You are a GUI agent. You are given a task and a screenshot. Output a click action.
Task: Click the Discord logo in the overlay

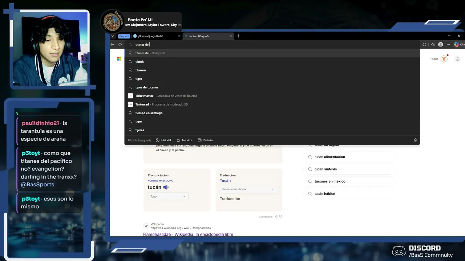point(399,251)
